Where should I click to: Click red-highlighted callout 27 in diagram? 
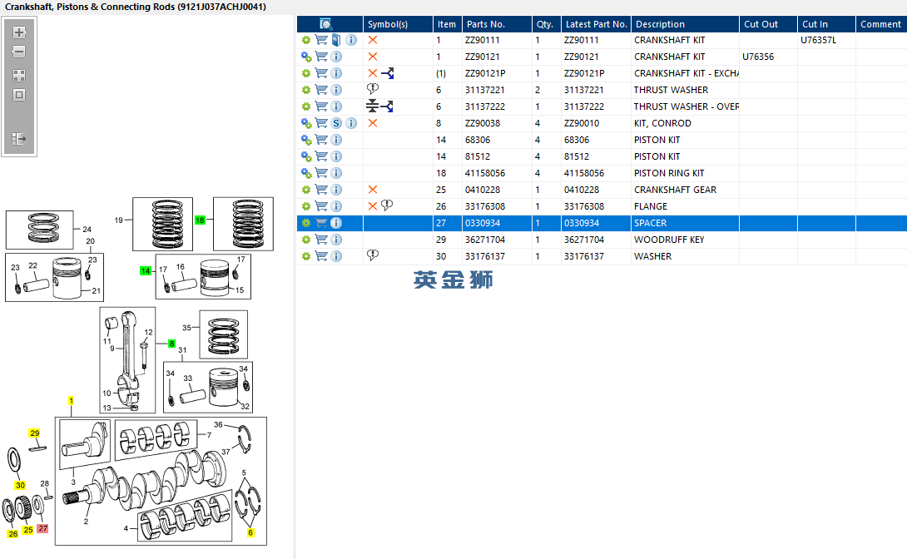[43, 528]
